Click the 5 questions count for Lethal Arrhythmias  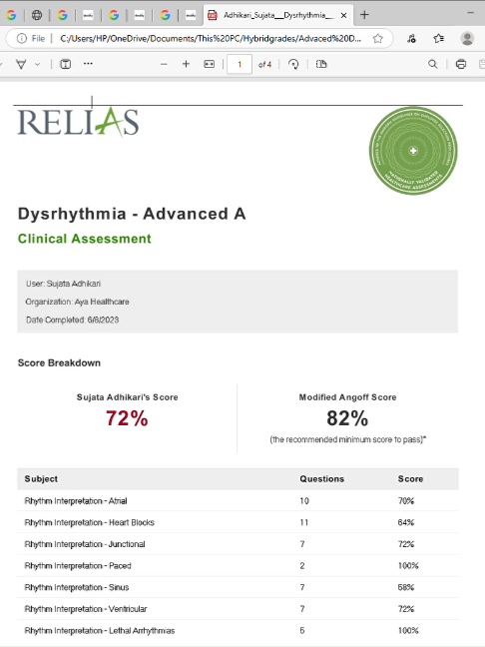tap(302, 630)
